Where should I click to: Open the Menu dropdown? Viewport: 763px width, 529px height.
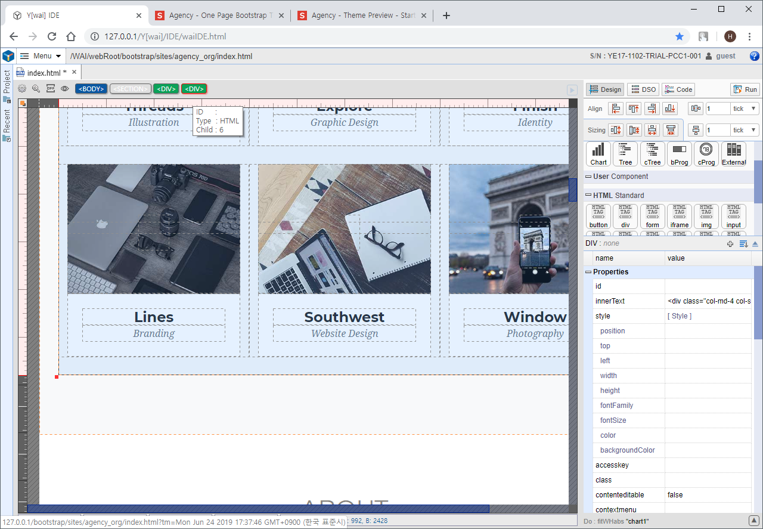(41, 56)
